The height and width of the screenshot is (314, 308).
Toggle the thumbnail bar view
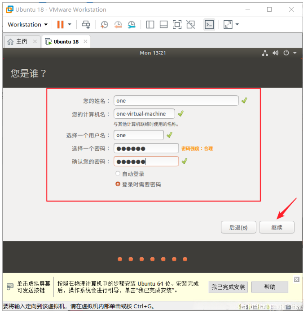click(164, 25)
